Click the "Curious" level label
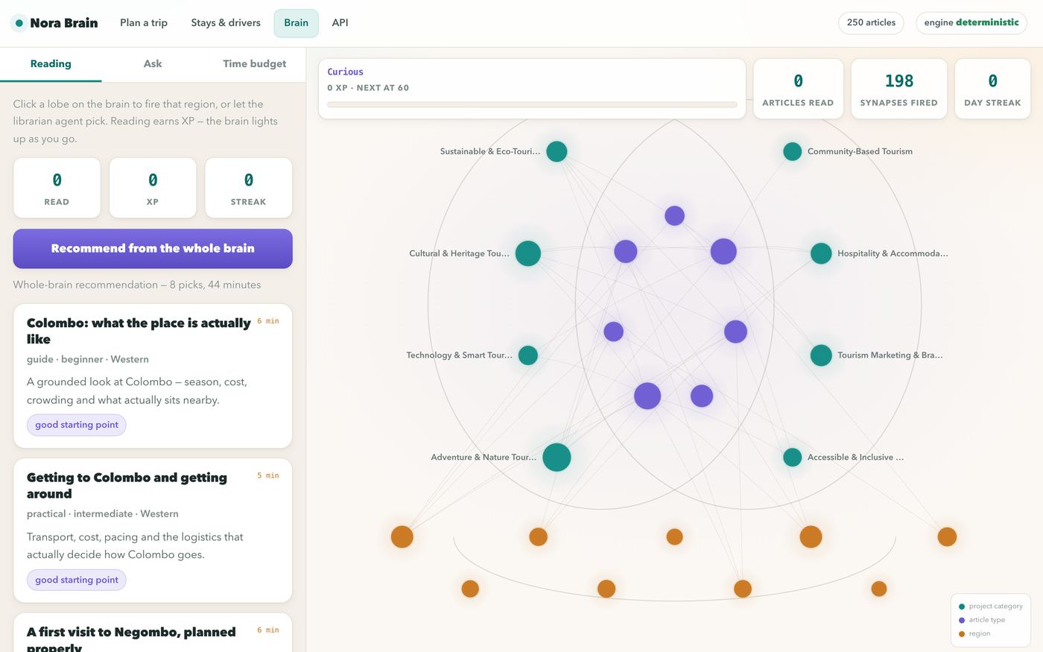Viewport: 1043px width, 652px height. point(346,72)
